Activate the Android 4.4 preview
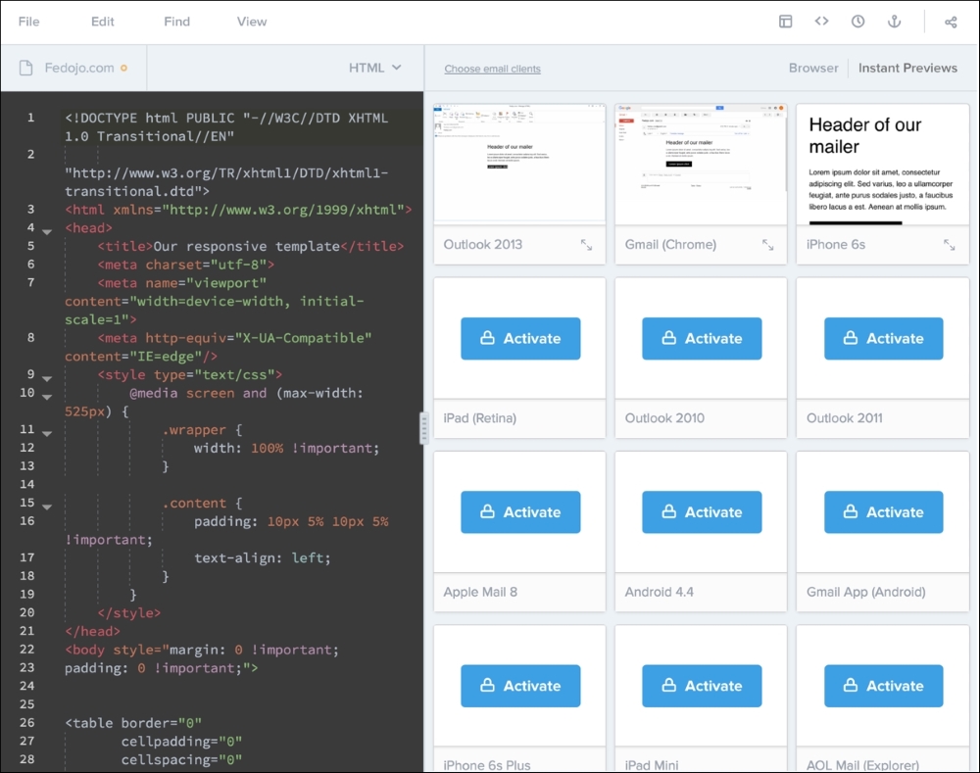The width and height of the screenshot is (980, 773). click(702, 511)
